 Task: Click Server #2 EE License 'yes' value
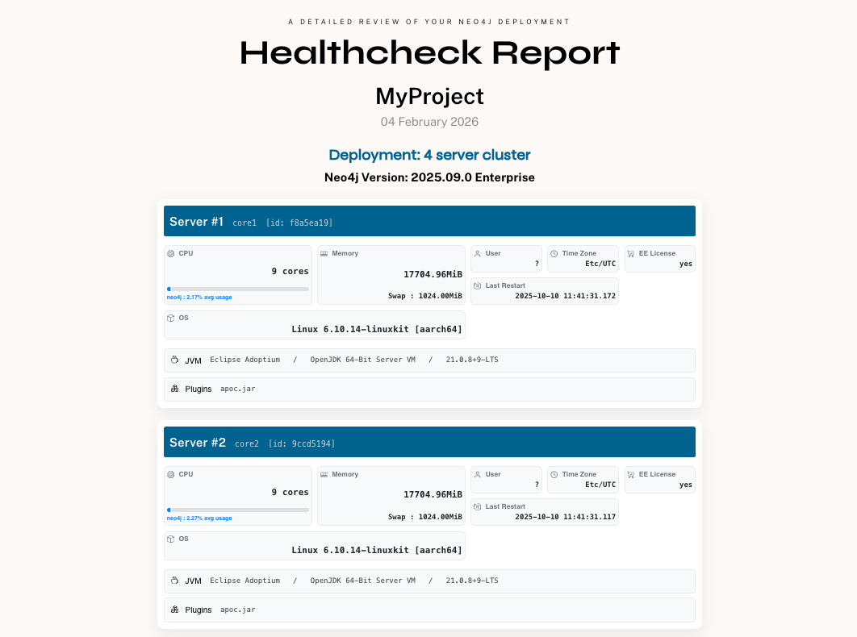coord(686,485)
